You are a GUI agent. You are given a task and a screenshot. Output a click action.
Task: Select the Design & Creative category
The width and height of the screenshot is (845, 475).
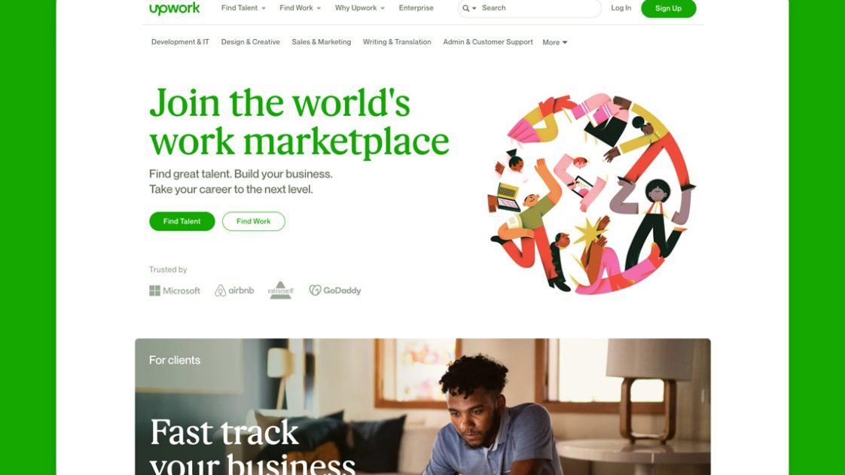click(x=251, y=42)
